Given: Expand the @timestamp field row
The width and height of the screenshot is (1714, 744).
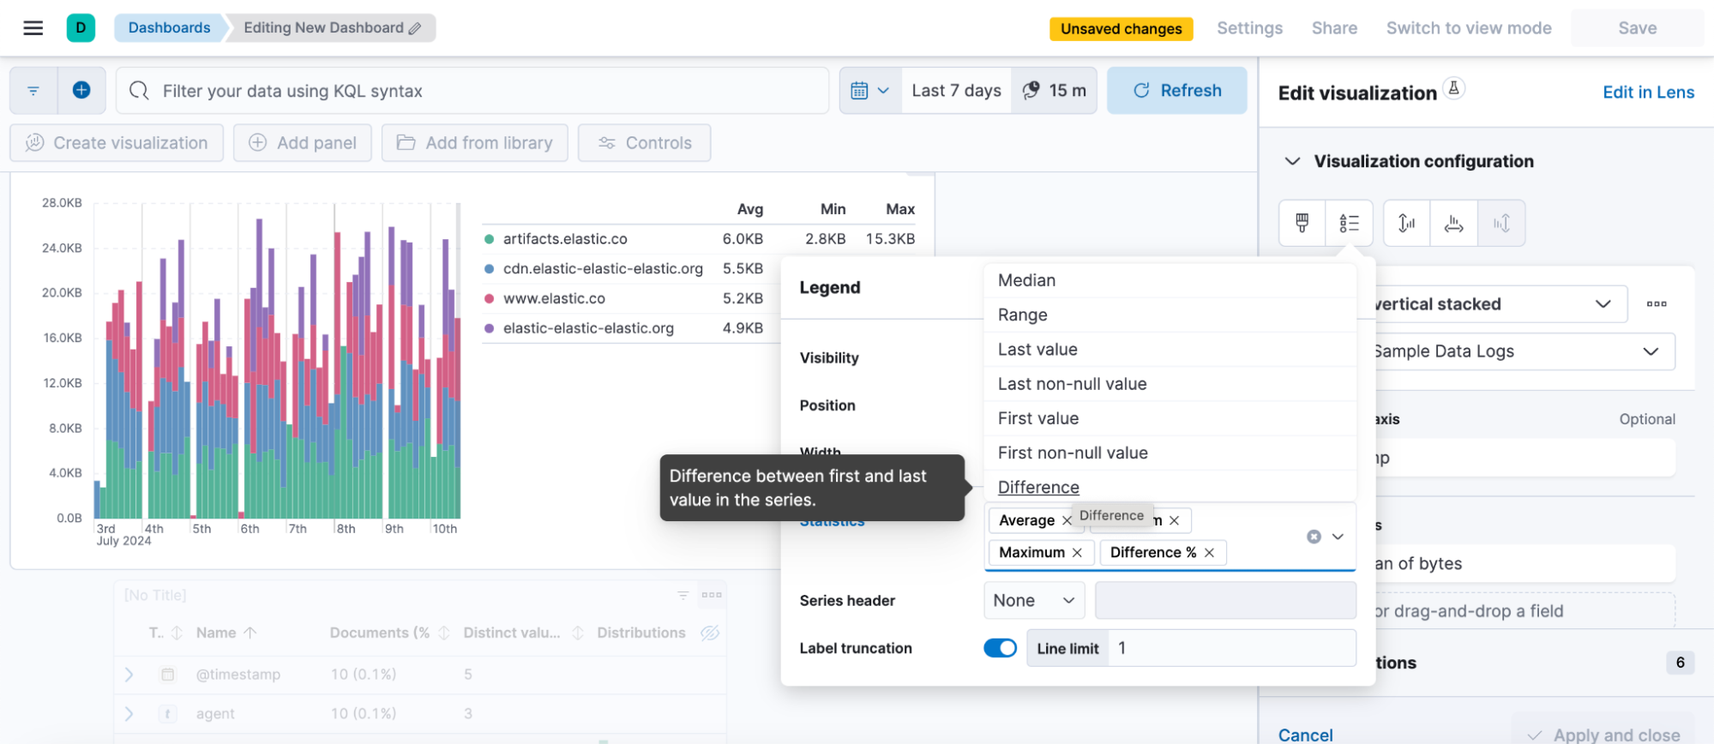Looking at the screenshot, I should pyautogui.click(x=129, y=675).
